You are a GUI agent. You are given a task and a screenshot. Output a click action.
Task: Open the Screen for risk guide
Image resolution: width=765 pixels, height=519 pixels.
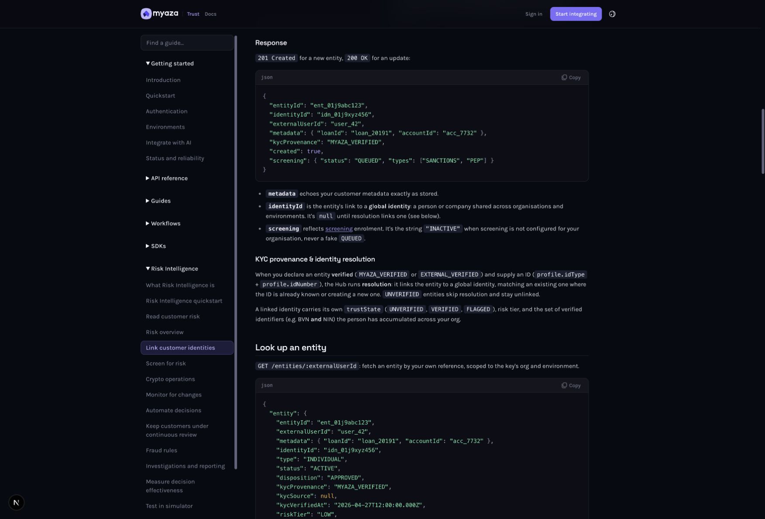[166, 363]
